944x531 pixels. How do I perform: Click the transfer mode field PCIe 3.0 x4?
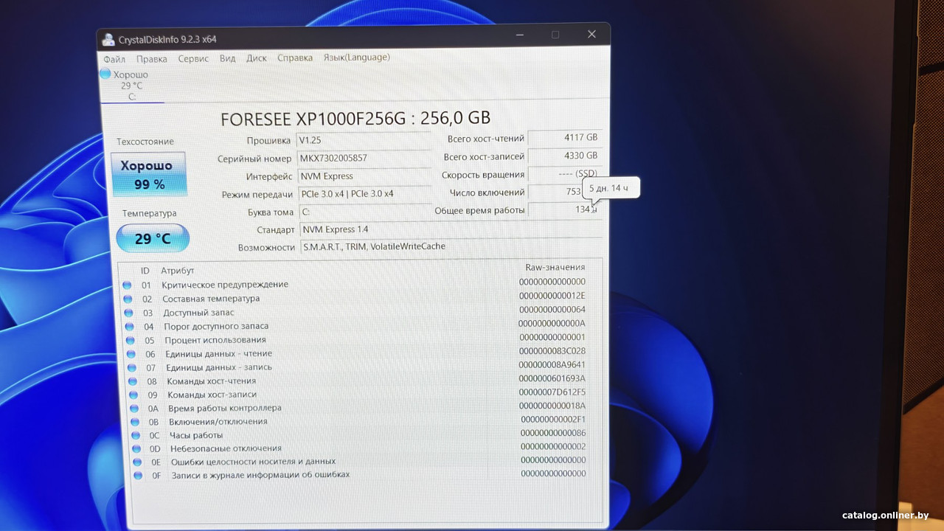(x=364, y=194)
